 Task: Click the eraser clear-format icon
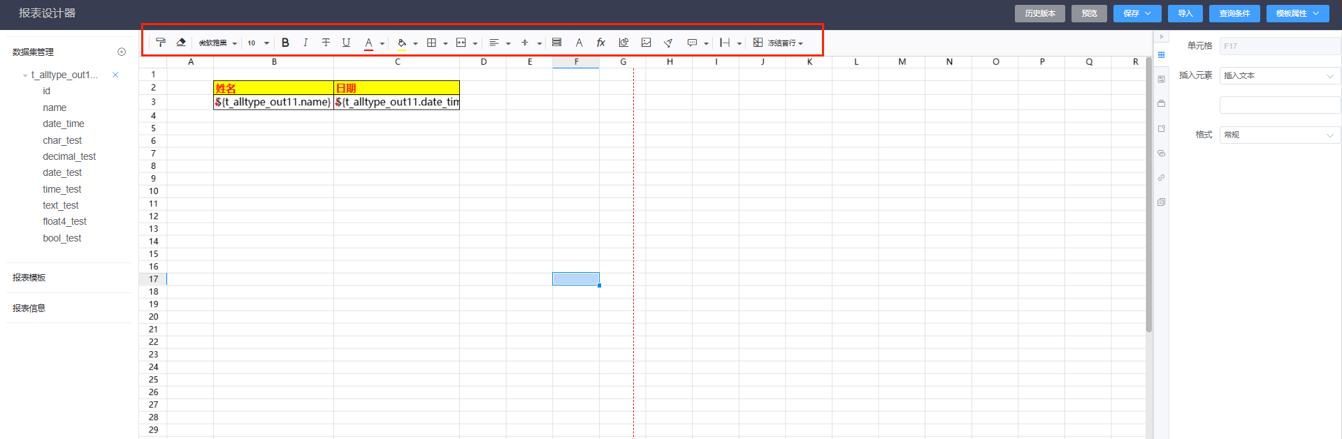coord(181,43)
